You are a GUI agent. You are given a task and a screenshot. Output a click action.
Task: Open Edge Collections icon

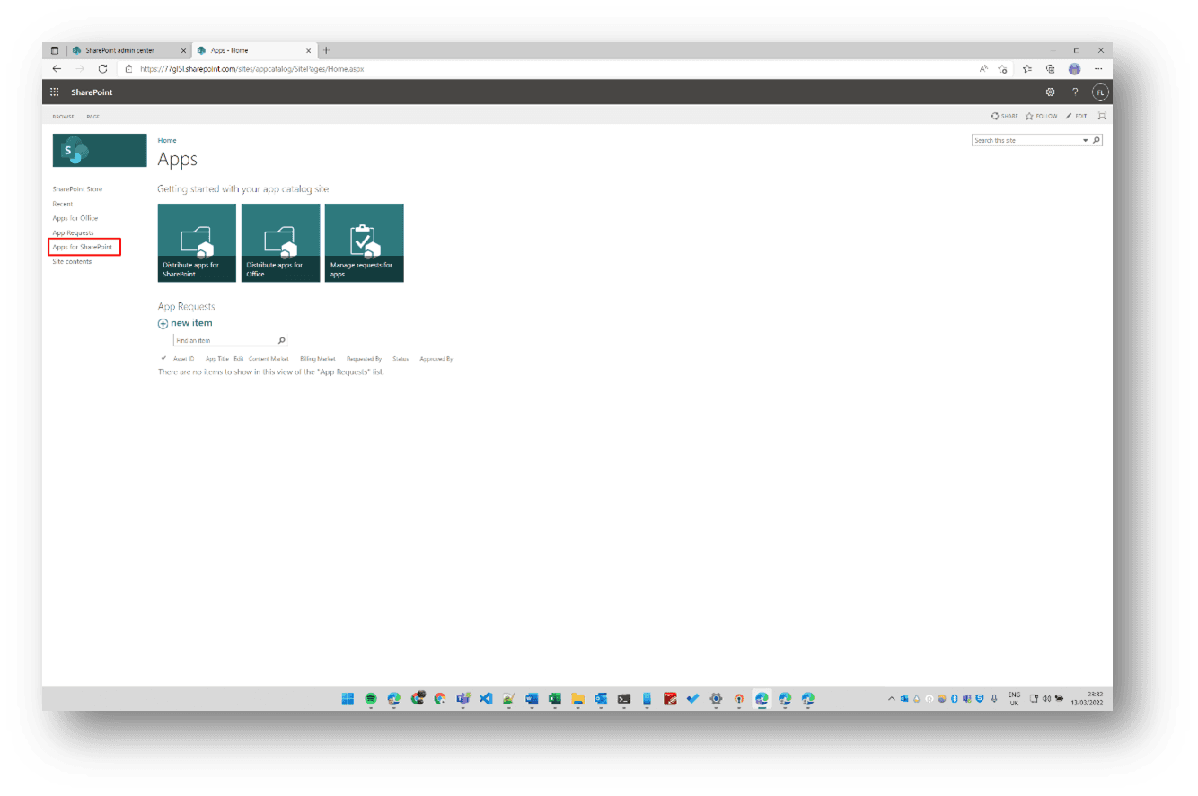coord(1050,69)
